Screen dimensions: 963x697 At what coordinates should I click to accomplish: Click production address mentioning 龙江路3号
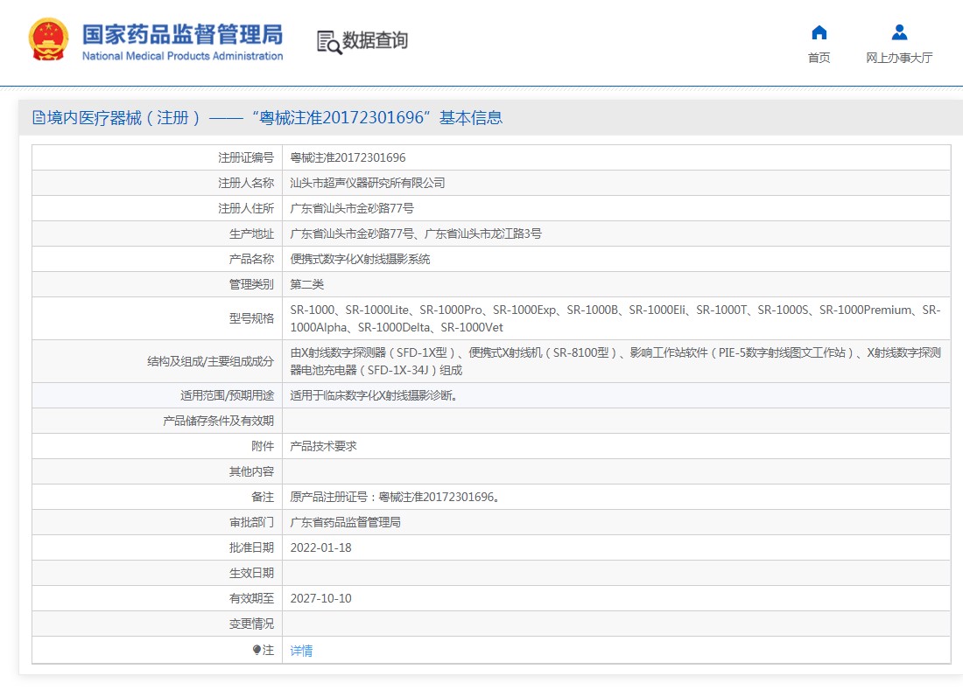point(416,233)
